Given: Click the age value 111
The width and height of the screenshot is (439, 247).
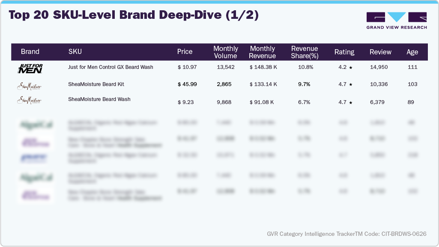Looking at the screenshot, I should (x=412, y=67).
